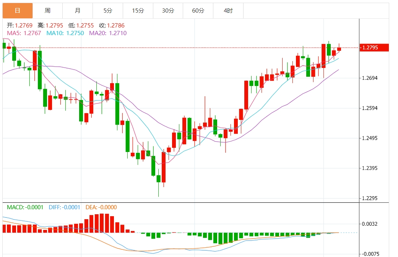Click the 1.2395 price axis label
This screenshot has width=398, height=257.
[x=370, y=168]
